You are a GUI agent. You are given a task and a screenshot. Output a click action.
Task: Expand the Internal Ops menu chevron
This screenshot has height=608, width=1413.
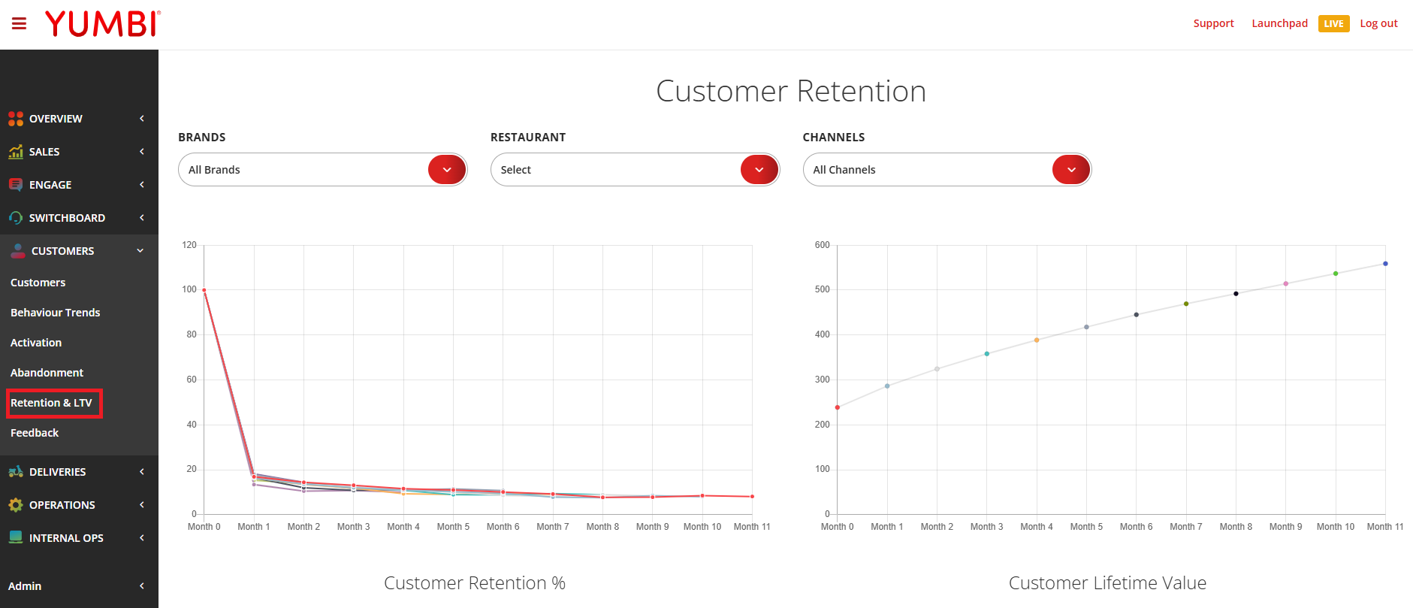(141, 538)
